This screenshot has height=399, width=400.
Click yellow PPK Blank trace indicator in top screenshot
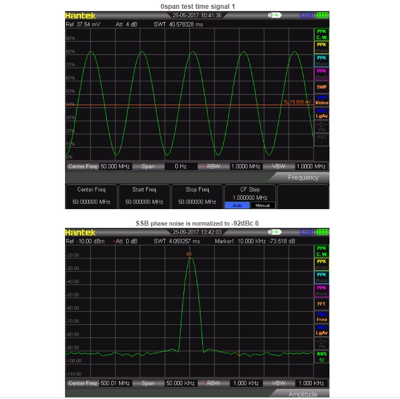point(321,47)
